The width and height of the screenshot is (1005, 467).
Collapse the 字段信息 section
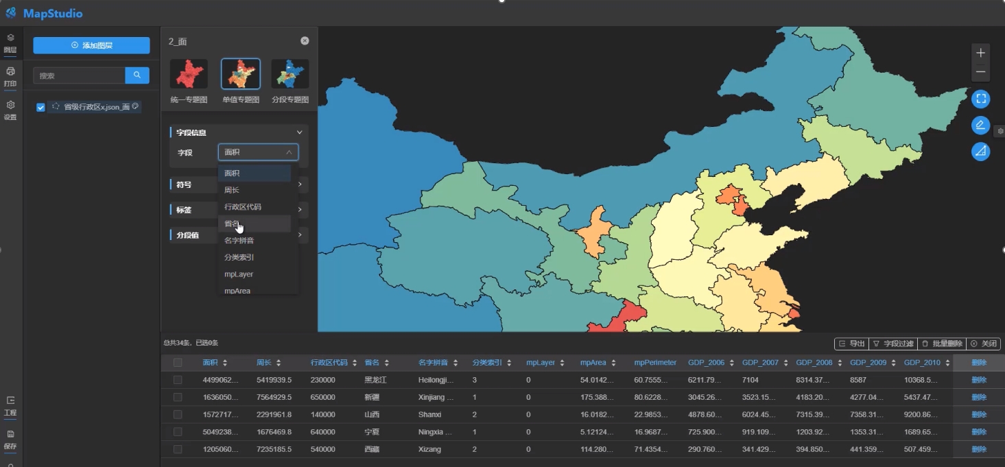tap(299, 132)
